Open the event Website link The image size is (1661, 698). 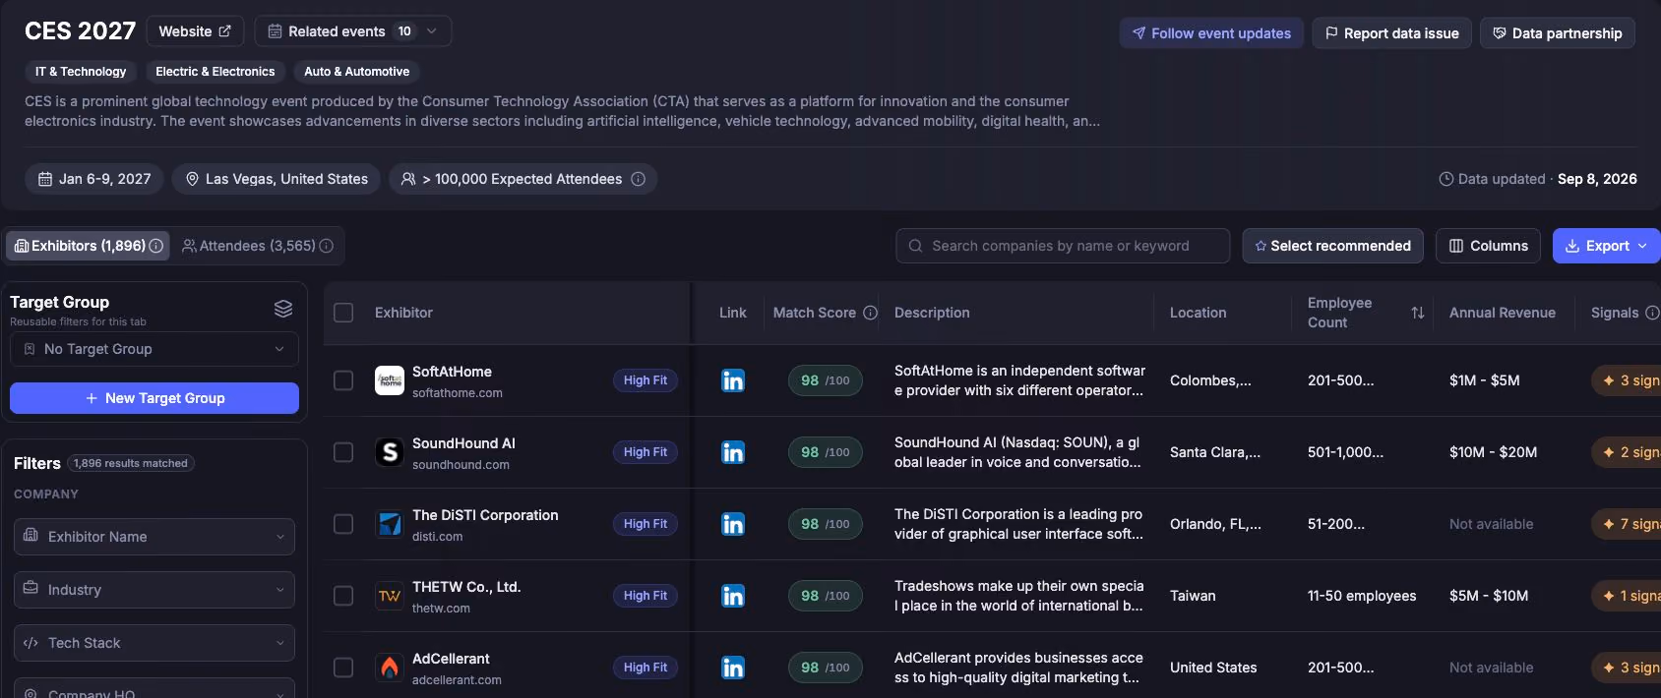195,31
